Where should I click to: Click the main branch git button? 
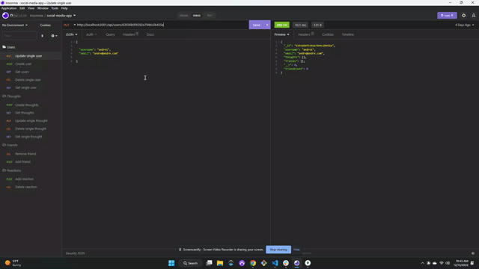[x=447, y=15]
